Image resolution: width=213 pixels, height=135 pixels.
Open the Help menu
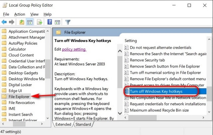pyautogui.click(x=48, y=14)
